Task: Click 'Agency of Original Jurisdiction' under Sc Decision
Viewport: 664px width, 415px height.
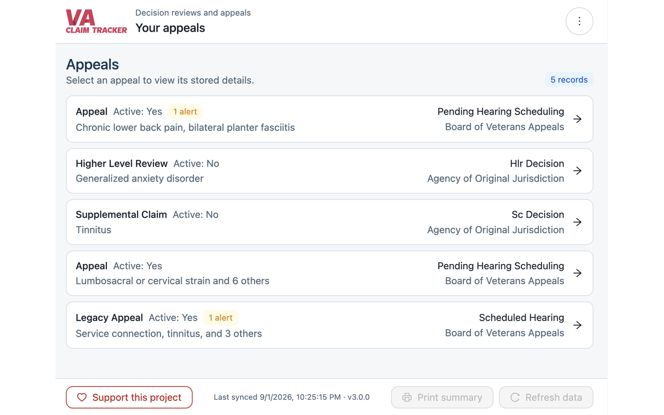Action: 496,230
